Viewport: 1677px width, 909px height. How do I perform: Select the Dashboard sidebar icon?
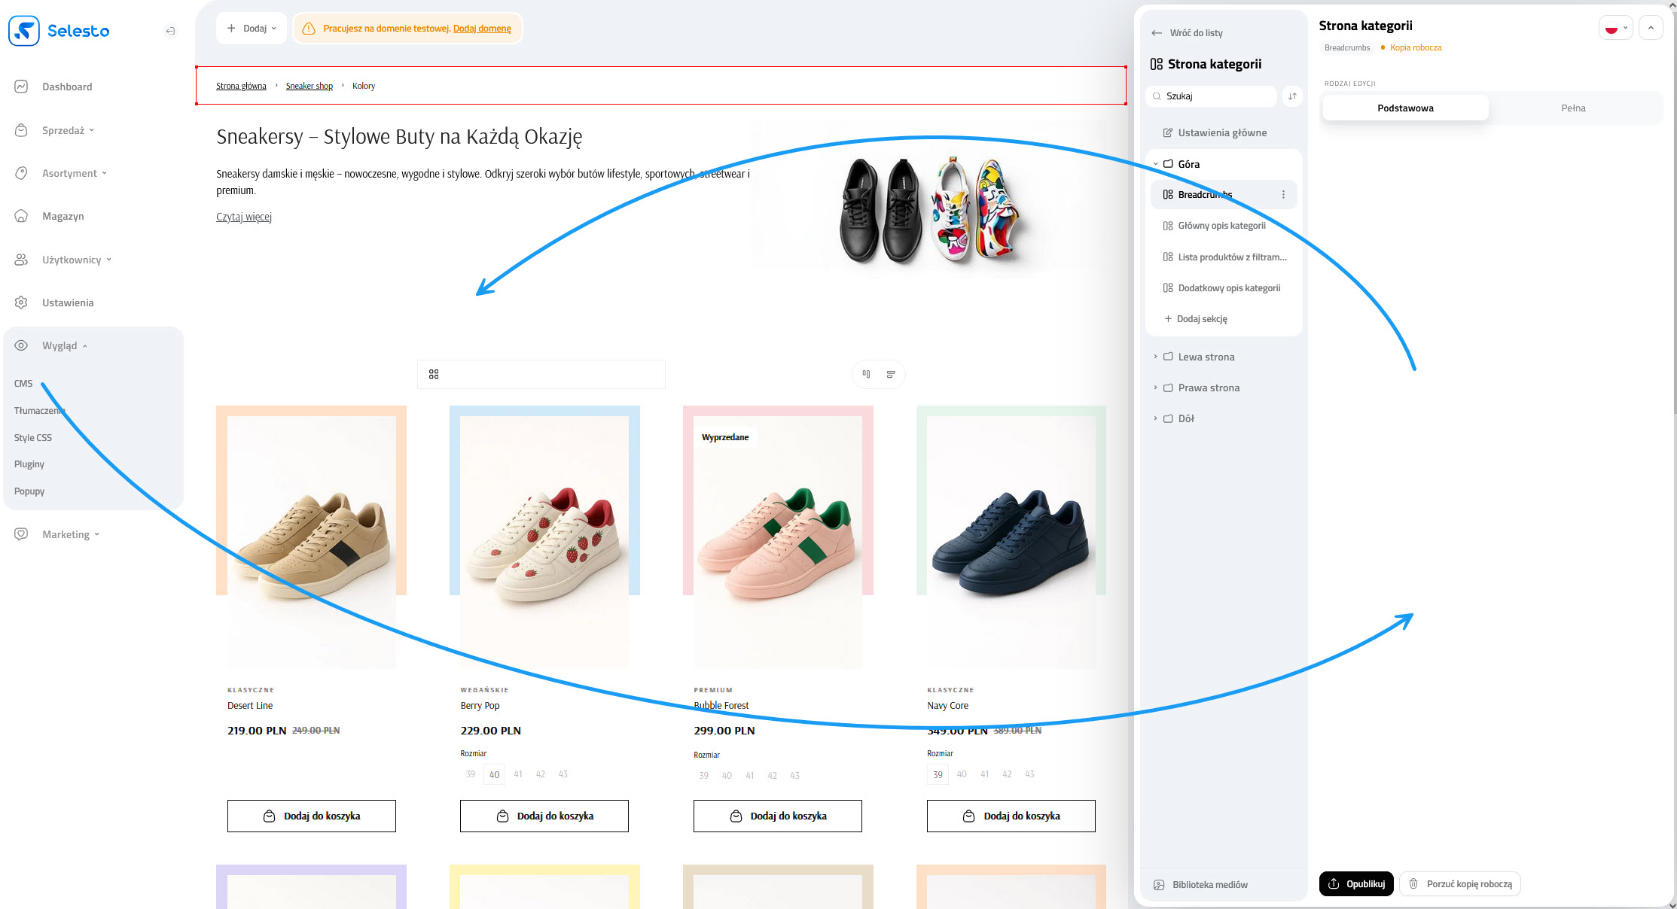pyautogui.click(x=20, y=86)
